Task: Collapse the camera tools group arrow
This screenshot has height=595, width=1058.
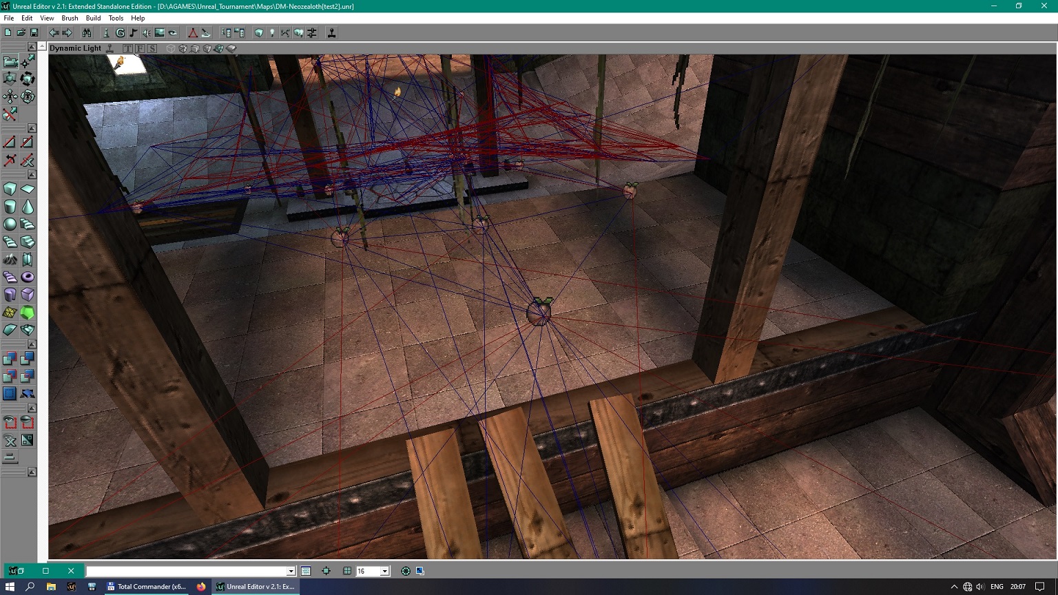Action: click(x=32, y=46)
